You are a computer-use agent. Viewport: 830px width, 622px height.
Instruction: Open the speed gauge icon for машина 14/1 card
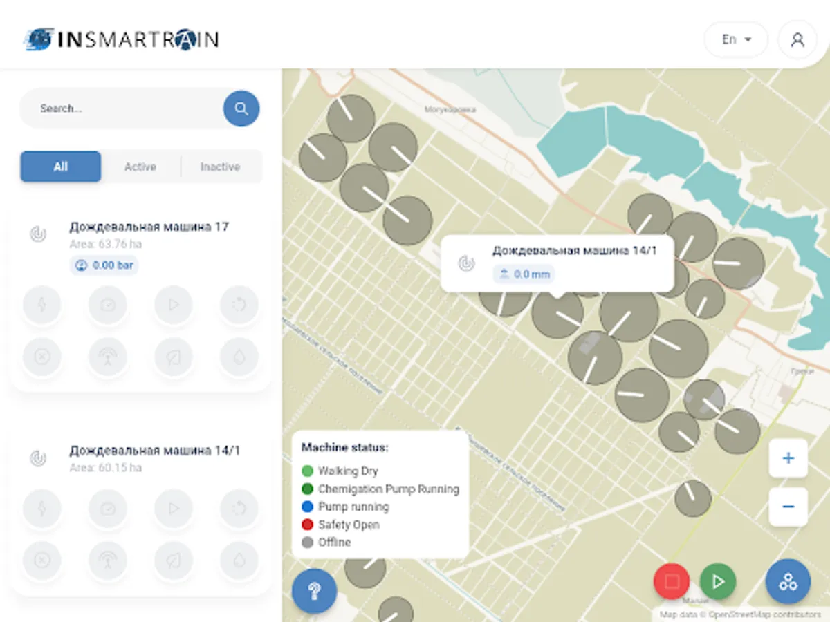coord(108,509)
